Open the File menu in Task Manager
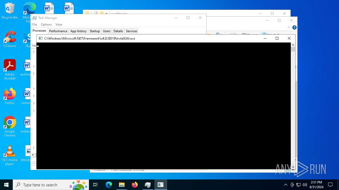Viewport: 339px width, 190px height. click(x=35, y=25)
